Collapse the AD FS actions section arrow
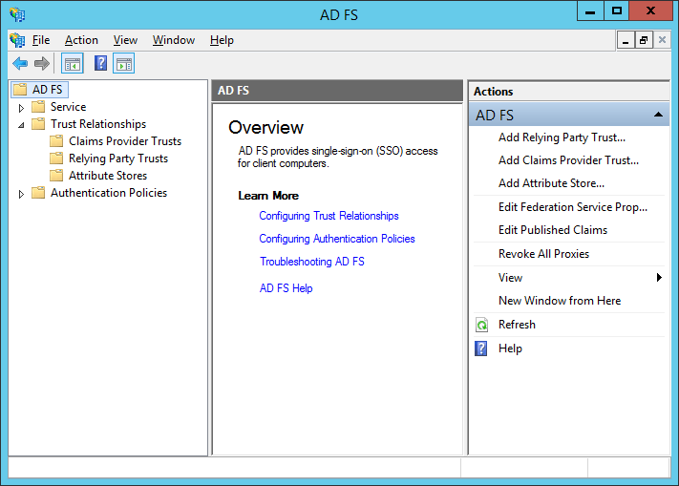Screen dimensions: 679x486 tap(658, 115)
